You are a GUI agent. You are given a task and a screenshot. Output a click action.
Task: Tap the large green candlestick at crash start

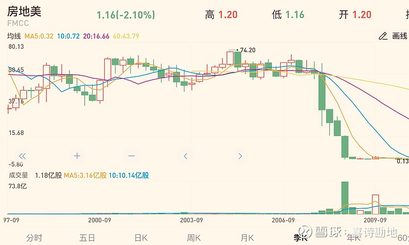coord(322,92)
